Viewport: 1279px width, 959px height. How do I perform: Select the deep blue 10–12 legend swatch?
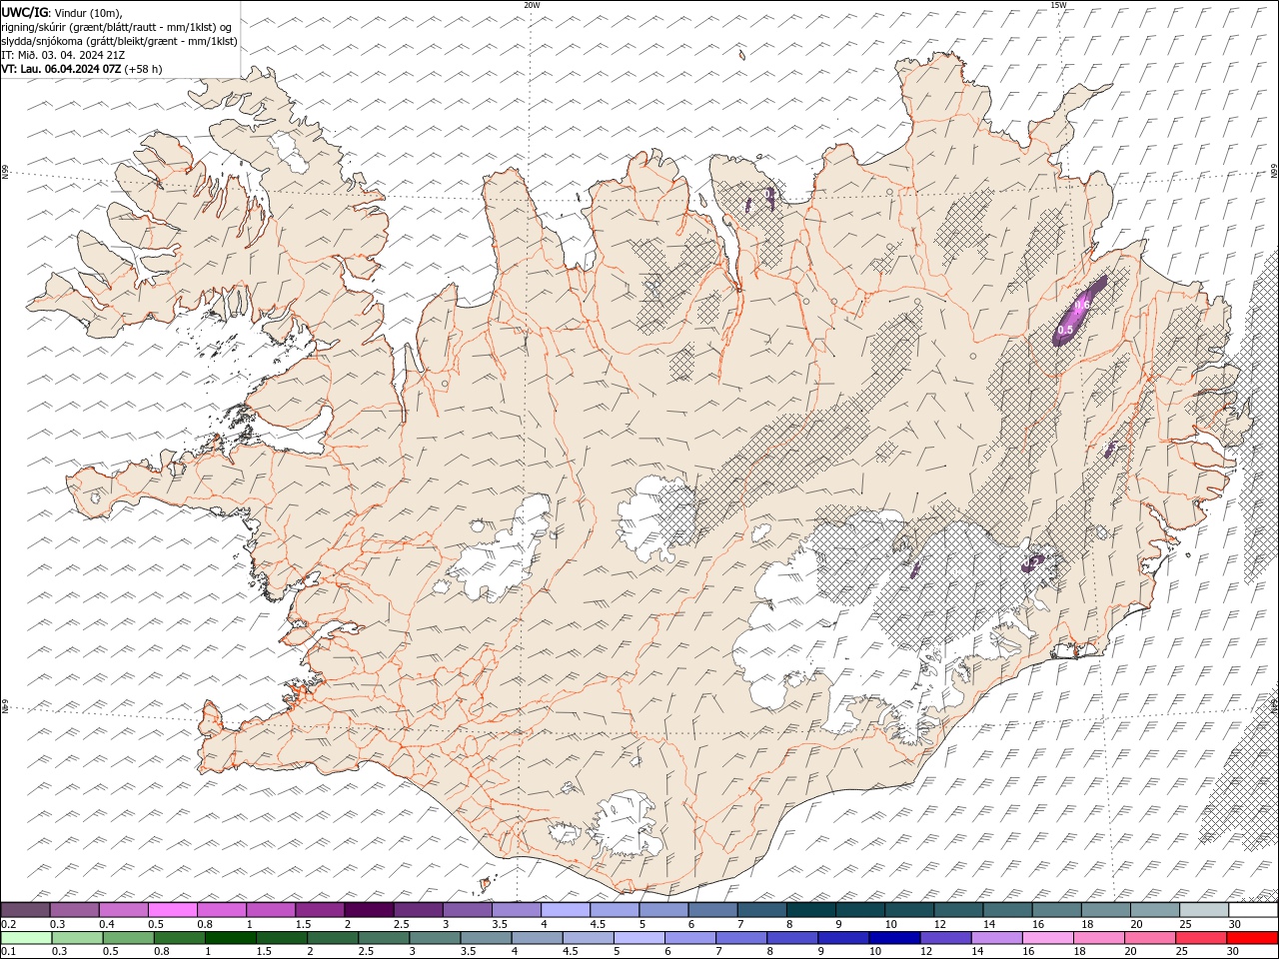point(893,938)
